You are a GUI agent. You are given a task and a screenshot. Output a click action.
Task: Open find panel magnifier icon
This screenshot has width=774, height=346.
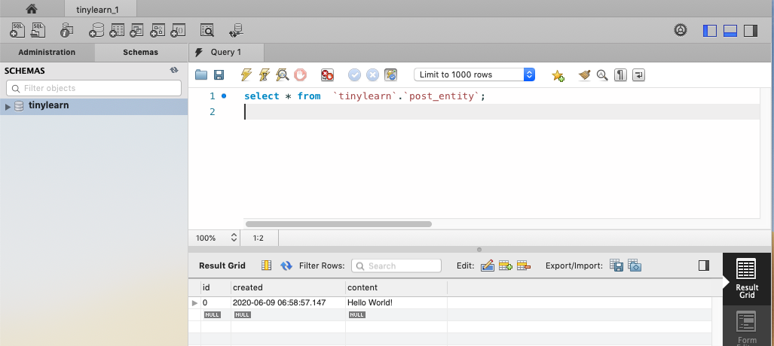click(x=602, y=75)
